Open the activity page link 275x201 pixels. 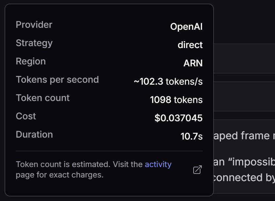[x=158, y=164]
